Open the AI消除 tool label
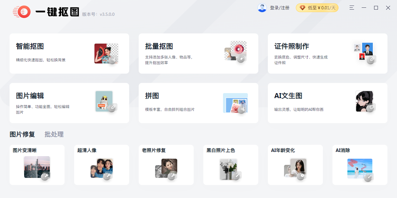Image resolution: width=397 pixels, height=198 pixels. tap(343, 150)
